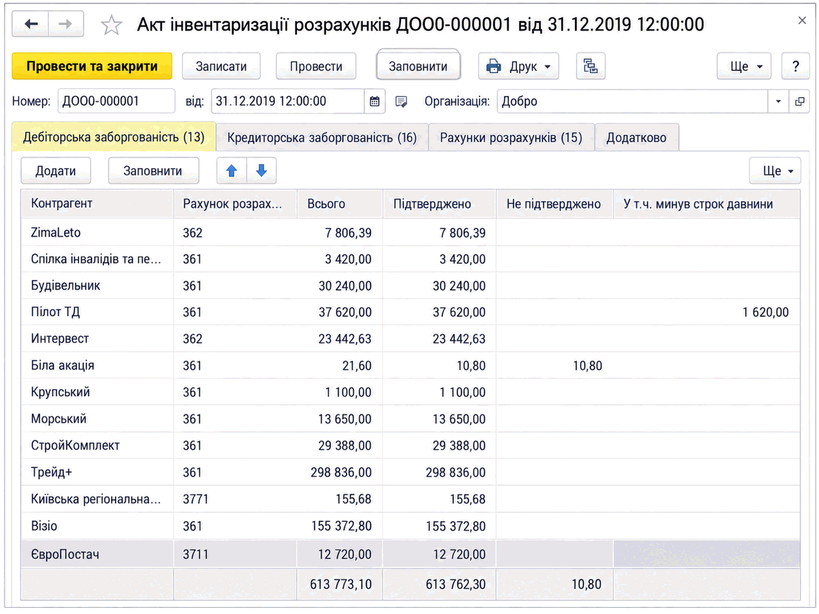Select the Интервест contractor cell
Viewport: 819px width, 614px height.
(97, 339)
